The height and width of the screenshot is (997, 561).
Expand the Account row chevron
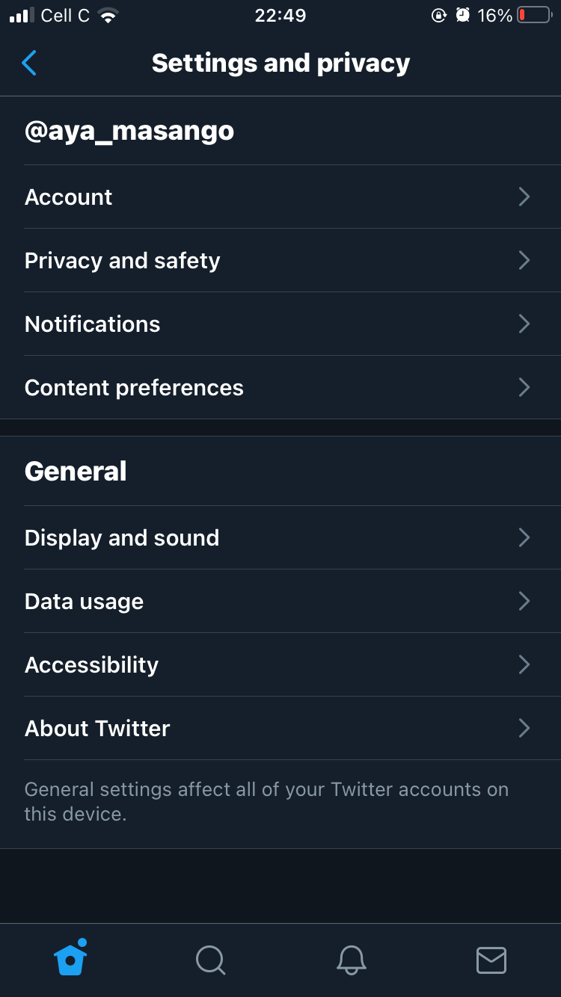(524, 197)
